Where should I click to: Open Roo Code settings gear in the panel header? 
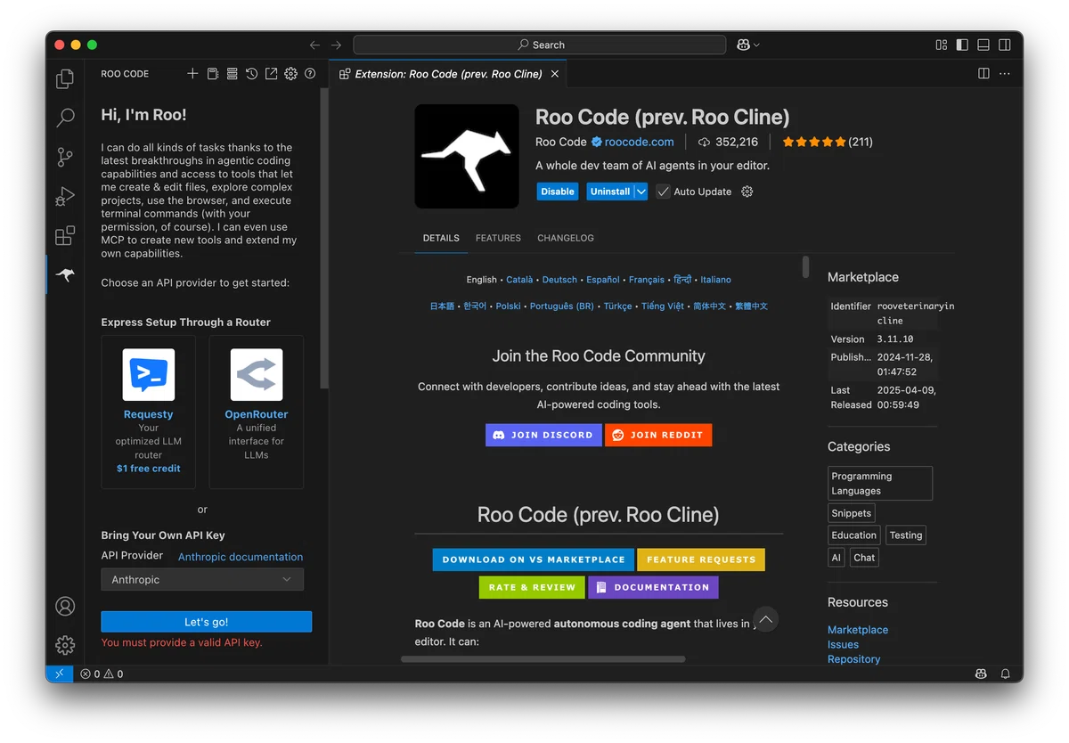[290, 74]
